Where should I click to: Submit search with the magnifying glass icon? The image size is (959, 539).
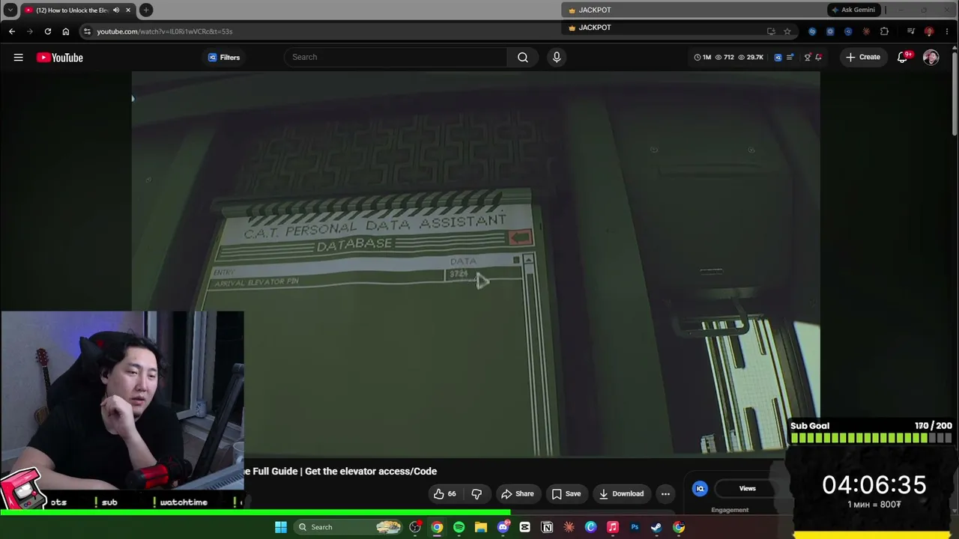pos(523,57)
